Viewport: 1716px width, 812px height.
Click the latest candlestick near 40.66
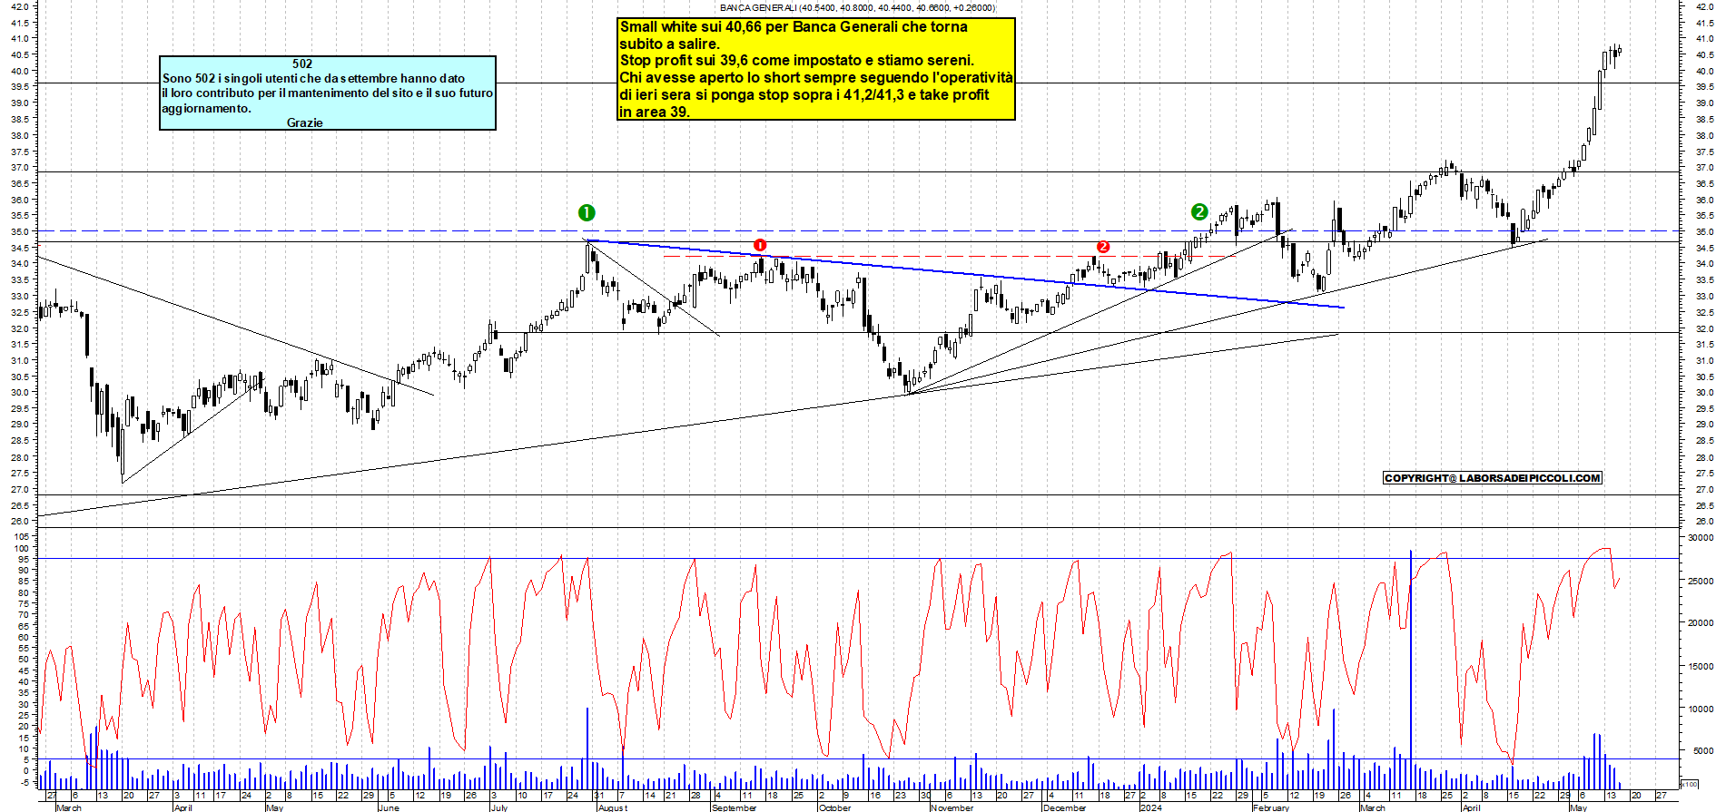coord(1620,52)
